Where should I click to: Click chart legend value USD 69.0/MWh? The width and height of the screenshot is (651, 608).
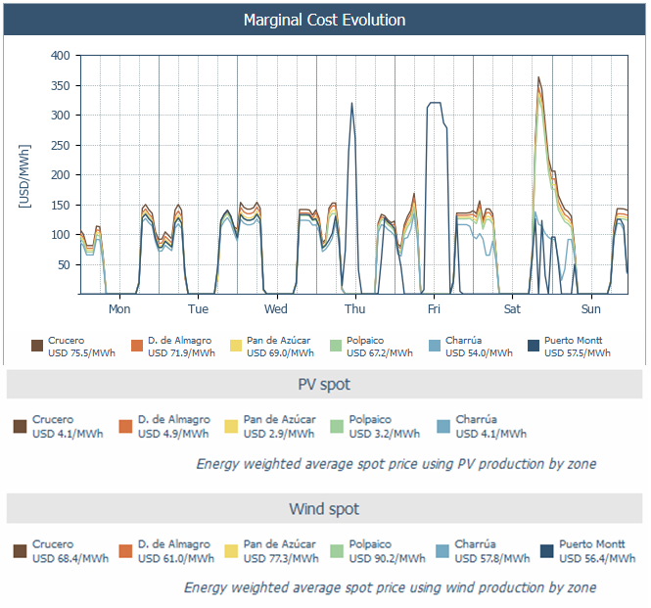[x=280, y=353]
